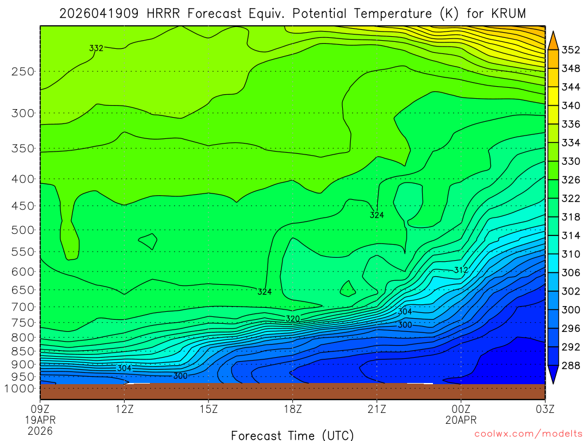Click the blue downward arrow below the color bar

[553, 374]
